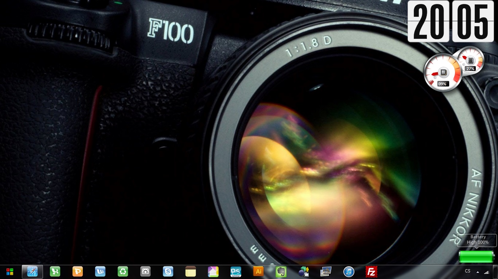Click the green battery gadget
Viewport: 498px width, 279px height.
[476, 256]
